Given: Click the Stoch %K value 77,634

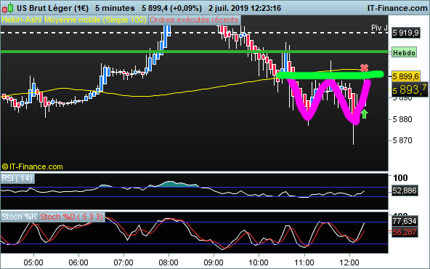Looking at the screenshot, I should click(x=405, y=221).
